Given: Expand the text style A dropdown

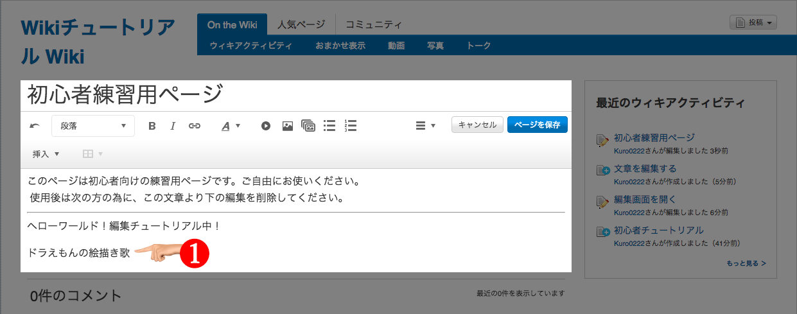Looking at the screenshot, I should pyautogui.click(x=231, y=126).
